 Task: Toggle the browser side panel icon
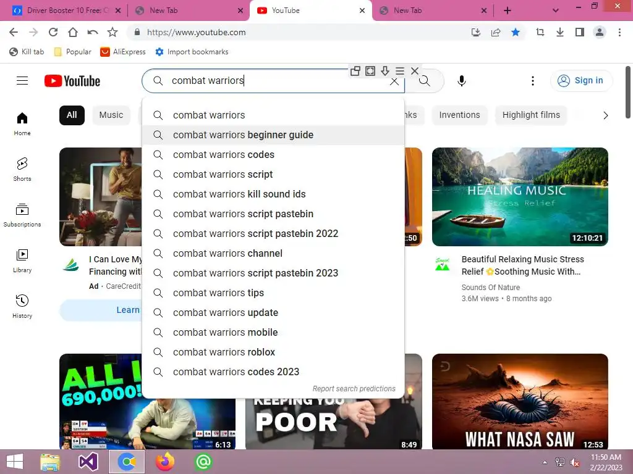(x=580, y=32)
